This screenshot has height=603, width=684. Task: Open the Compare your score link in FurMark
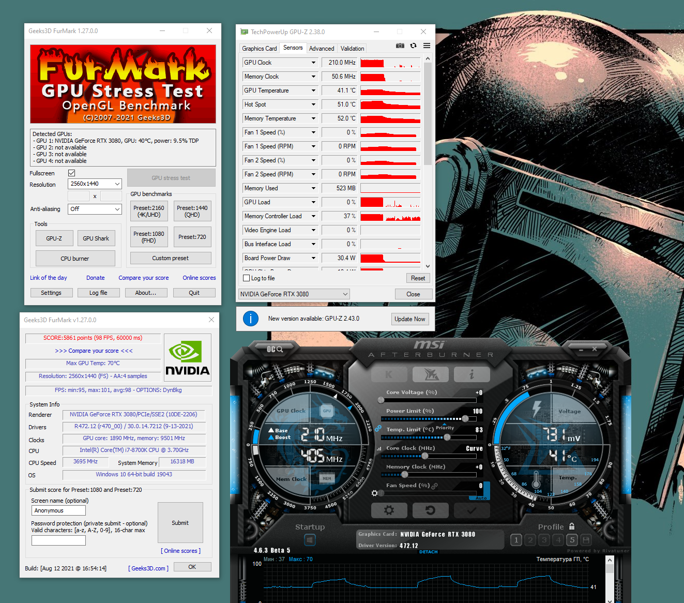click(144, 278)
